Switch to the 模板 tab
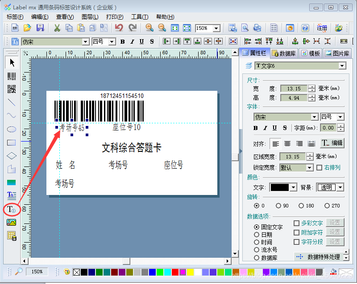The image size is (357, 284). (x=311, y=53)
